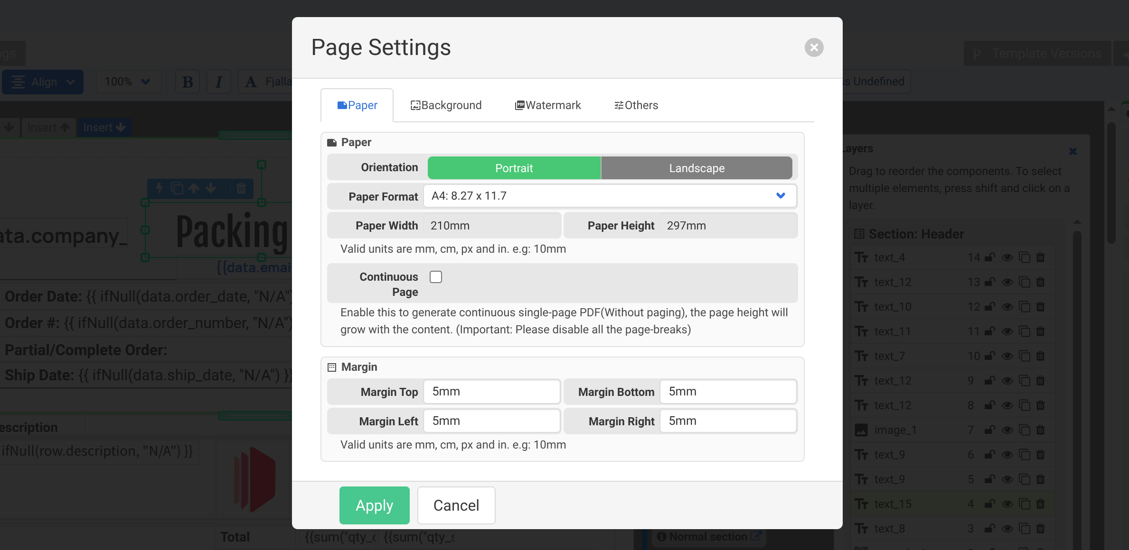
Task: Toggle visibility of image_1 layer
Action: click(1007, 430)
